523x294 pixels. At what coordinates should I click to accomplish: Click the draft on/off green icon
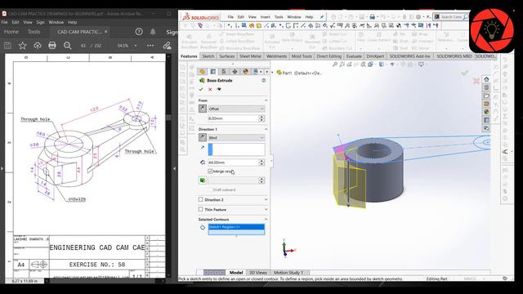click(x=203, y=180)
